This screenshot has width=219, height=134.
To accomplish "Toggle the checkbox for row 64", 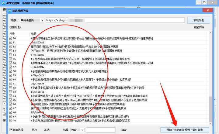I will 10,96.
